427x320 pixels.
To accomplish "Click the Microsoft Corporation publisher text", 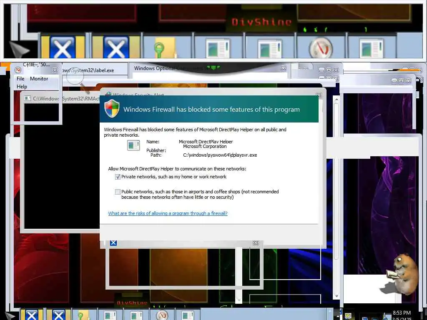I will point(205,146).
